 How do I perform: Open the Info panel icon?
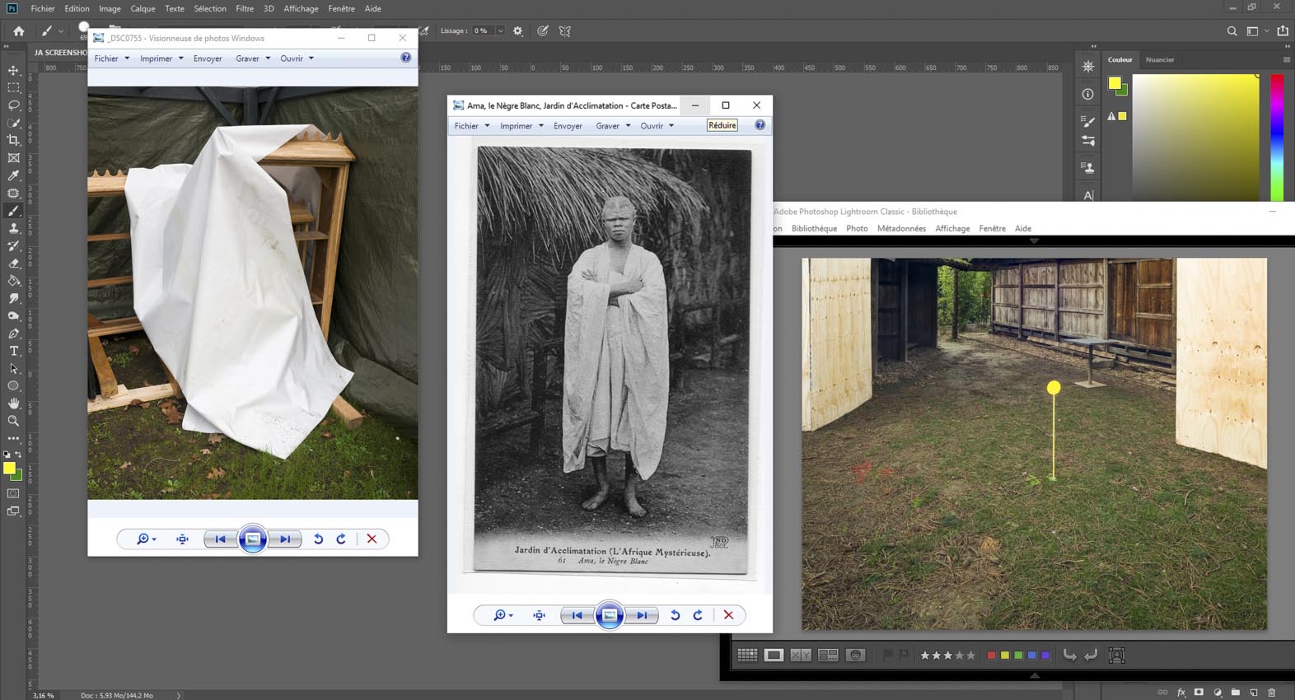coord(1087,94)
